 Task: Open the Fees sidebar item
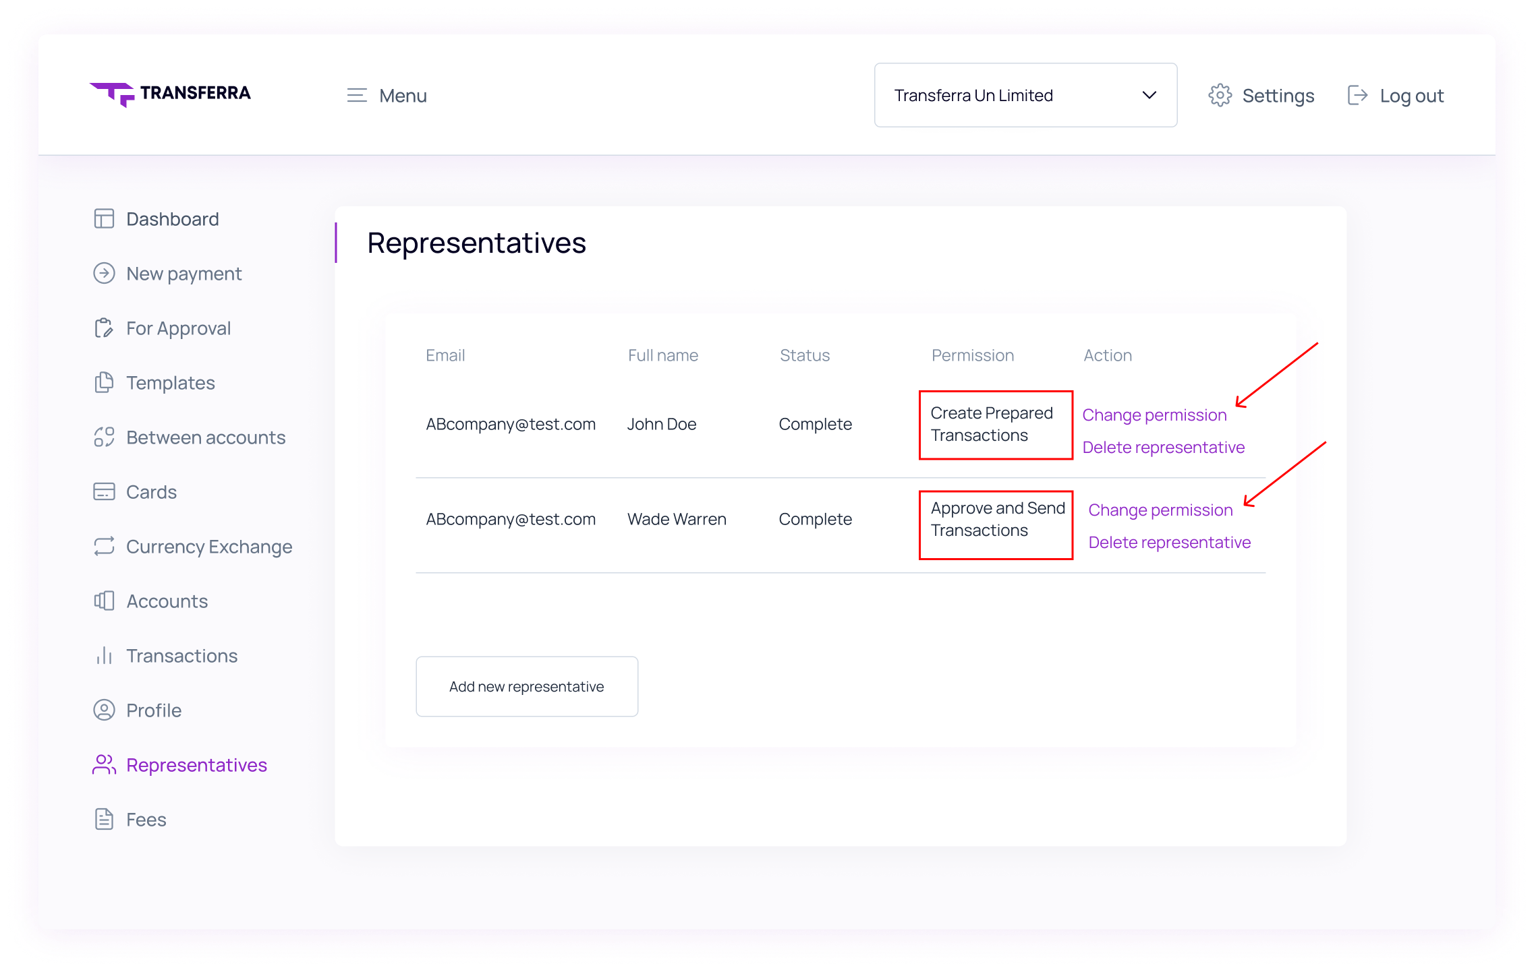click(146, 820)
